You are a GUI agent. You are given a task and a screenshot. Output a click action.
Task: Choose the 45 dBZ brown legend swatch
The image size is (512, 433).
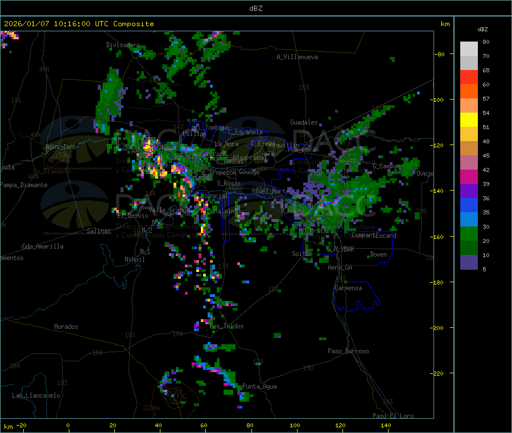(x=469, y=148)
